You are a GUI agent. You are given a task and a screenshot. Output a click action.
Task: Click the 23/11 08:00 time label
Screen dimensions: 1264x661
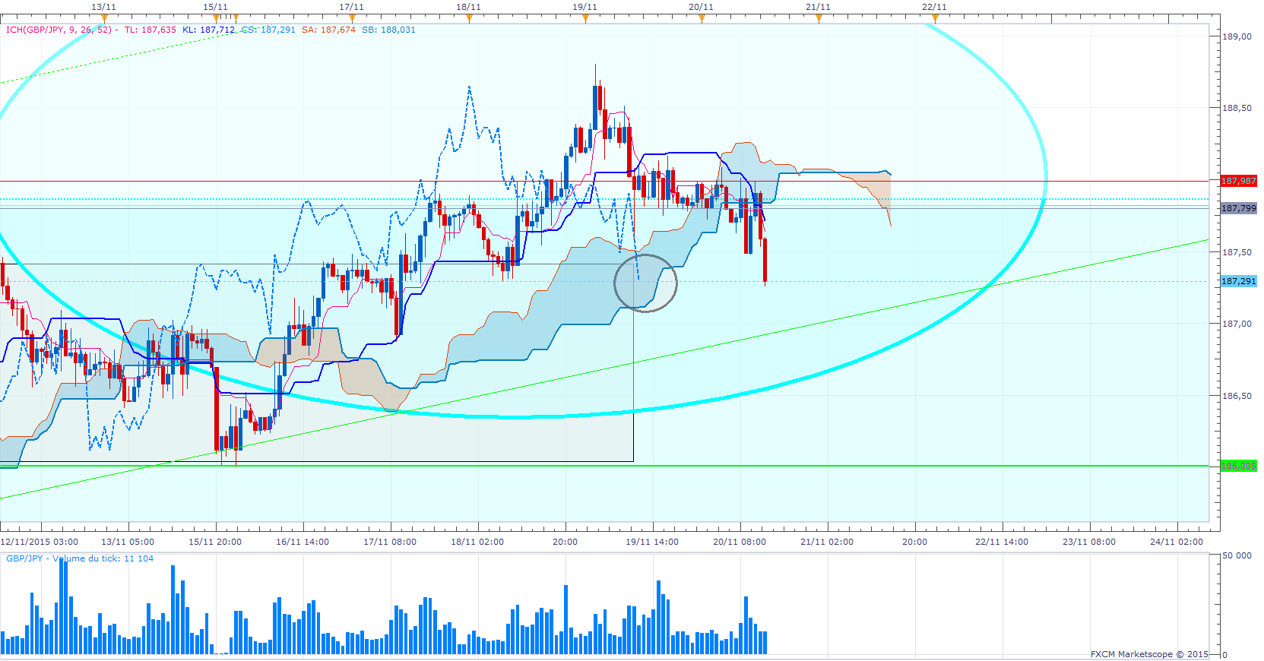pos(1089,542)
